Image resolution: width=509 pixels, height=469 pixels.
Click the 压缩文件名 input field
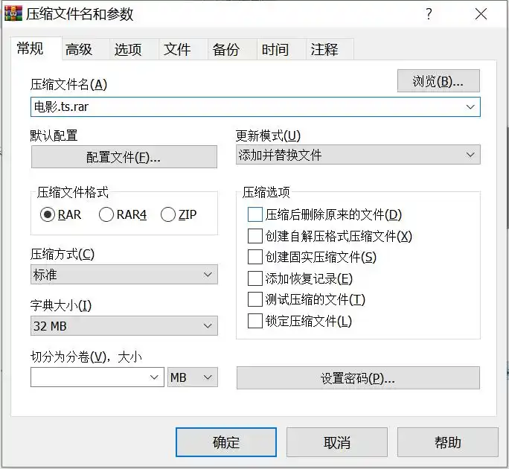[x=246, y=107]
